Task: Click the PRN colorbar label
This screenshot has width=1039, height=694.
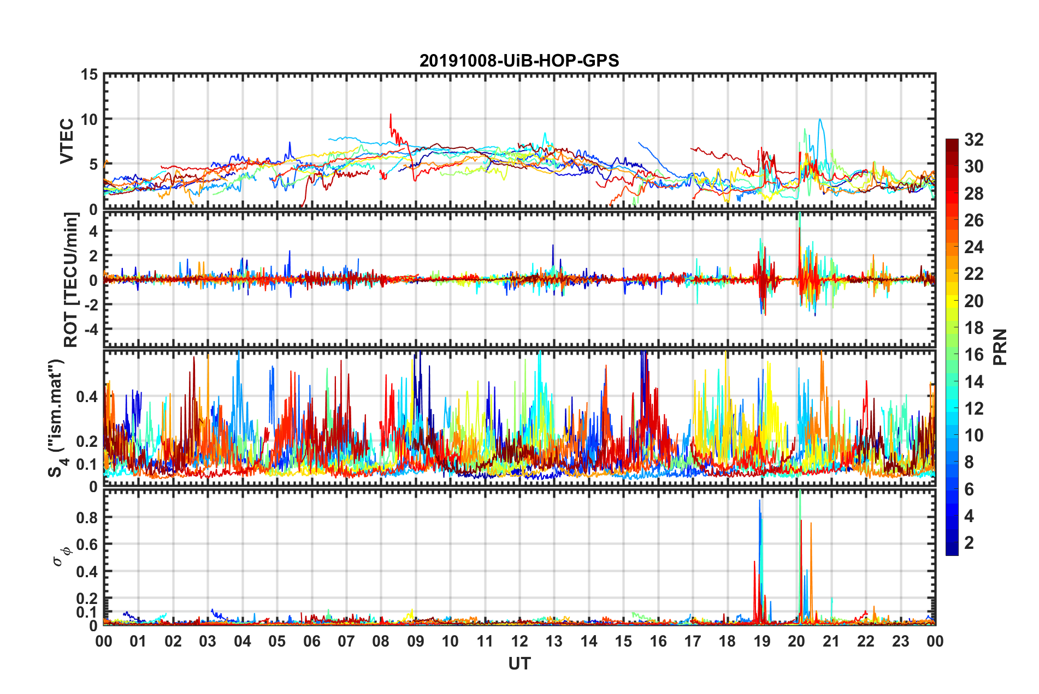Action: pyautogui.click(x=1000, y=347)
